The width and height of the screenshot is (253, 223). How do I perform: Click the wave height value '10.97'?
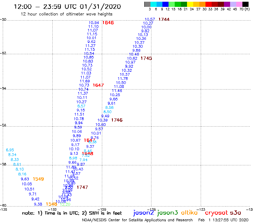click(130, 62)
